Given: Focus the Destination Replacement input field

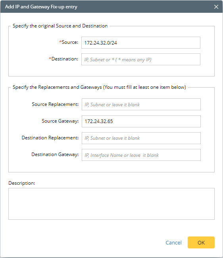Looking at the screenshot, I should pos(141,138).
